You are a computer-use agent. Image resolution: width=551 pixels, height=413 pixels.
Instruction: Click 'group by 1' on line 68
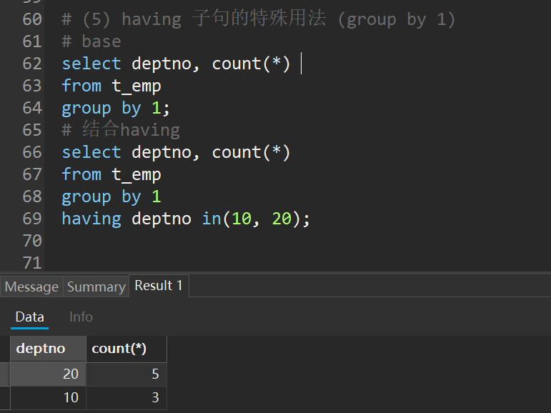(x=111, y=196)
